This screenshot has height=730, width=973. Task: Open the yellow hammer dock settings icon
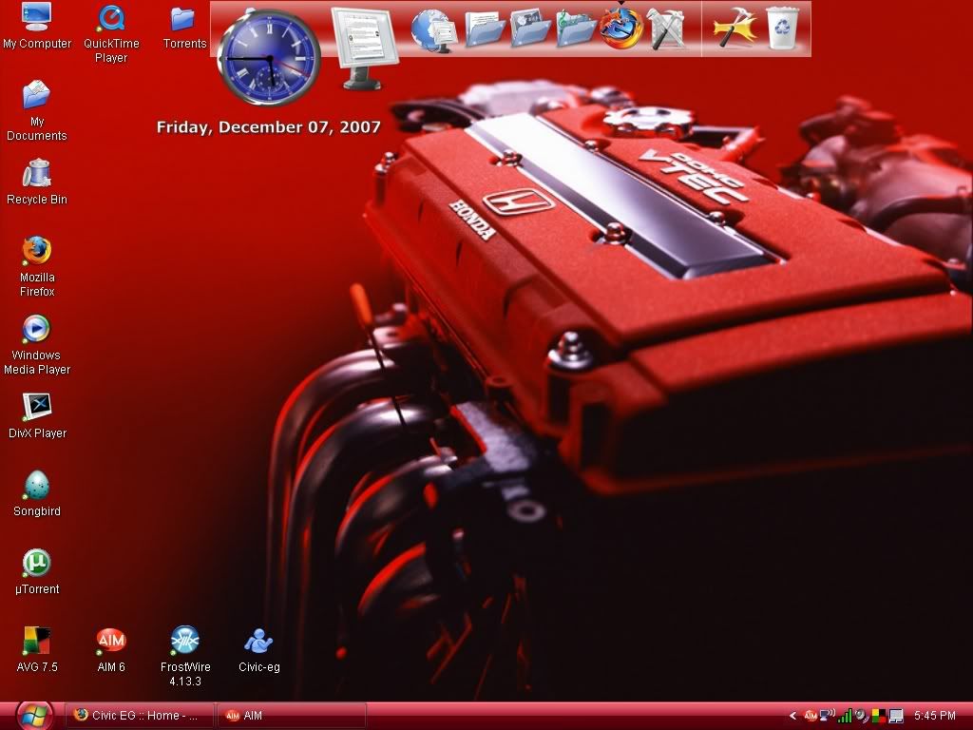click(x=735, y=29)
